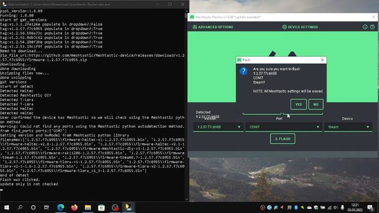Screen dimensions: 379x213
Task: Click the 'end of detect' console line
Action: (x=14, y=175)
